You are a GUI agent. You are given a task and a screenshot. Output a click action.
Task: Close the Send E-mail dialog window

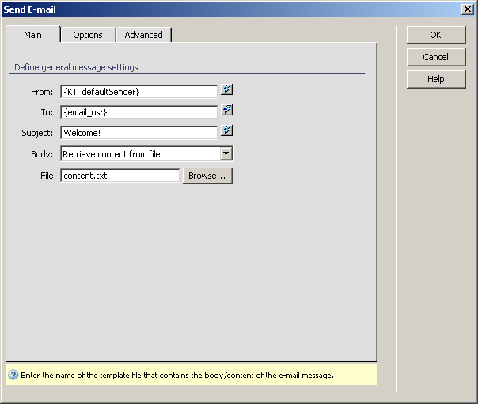tap(468, 9)
